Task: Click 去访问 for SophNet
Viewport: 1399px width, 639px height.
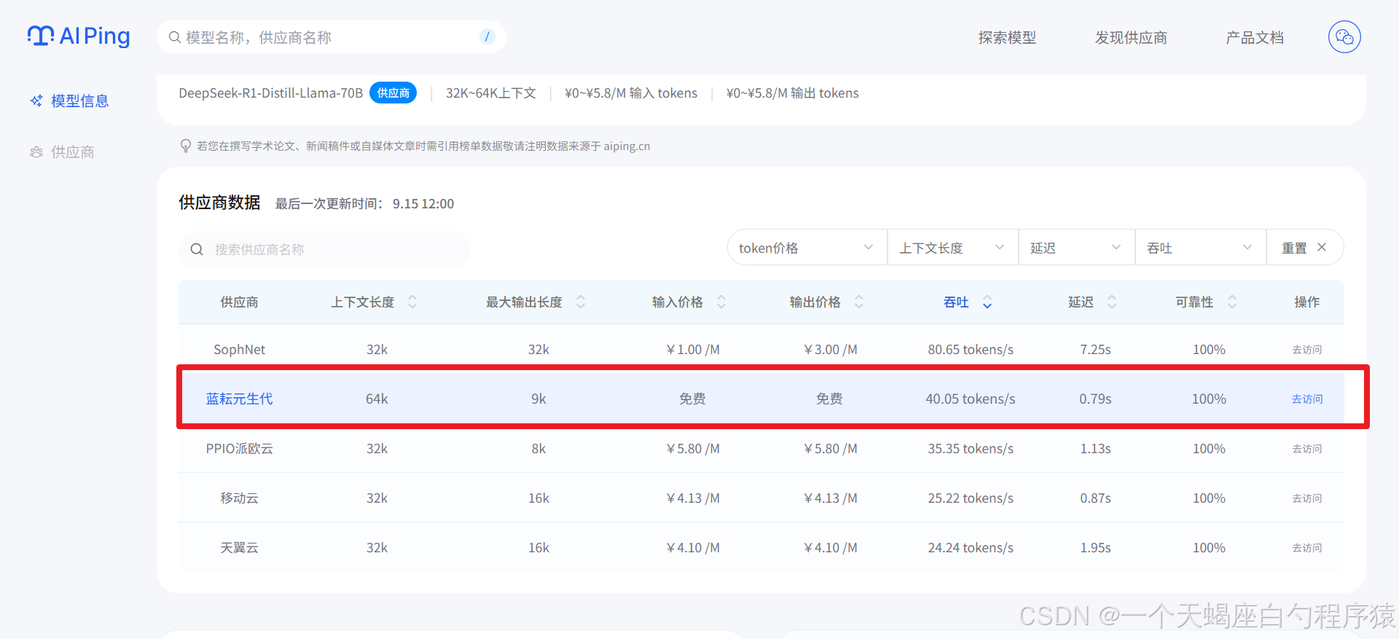Action: point(1307,350)
